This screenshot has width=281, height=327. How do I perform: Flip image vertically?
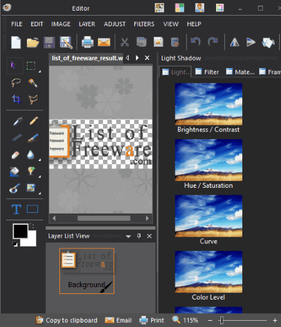pos(251,42)
